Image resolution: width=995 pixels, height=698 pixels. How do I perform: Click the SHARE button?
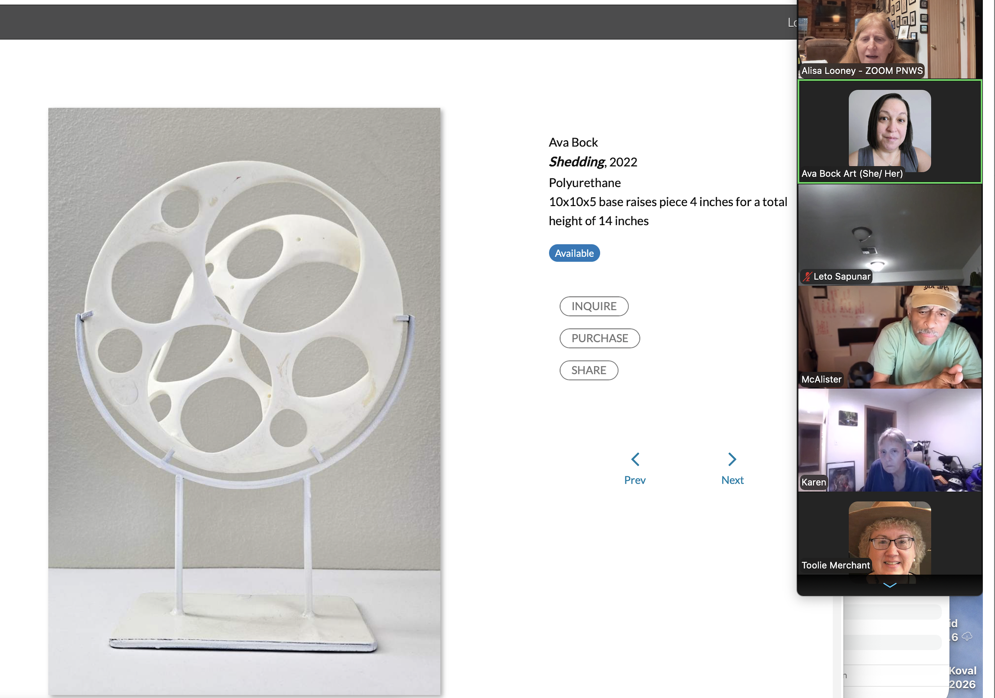click(589, 370)
